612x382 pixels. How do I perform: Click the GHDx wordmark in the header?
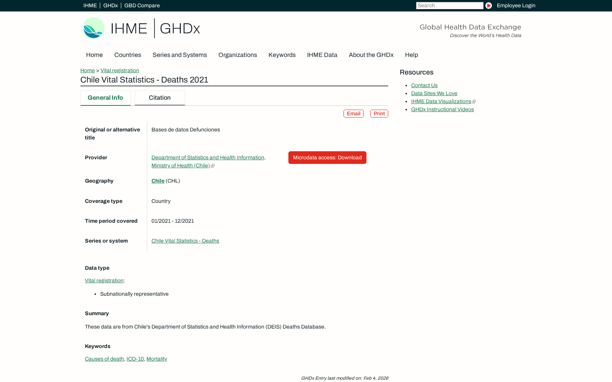coord(180,29)
